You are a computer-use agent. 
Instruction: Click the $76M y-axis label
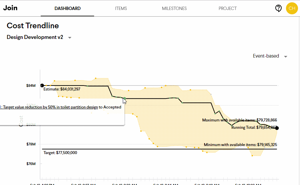point(31,164)
